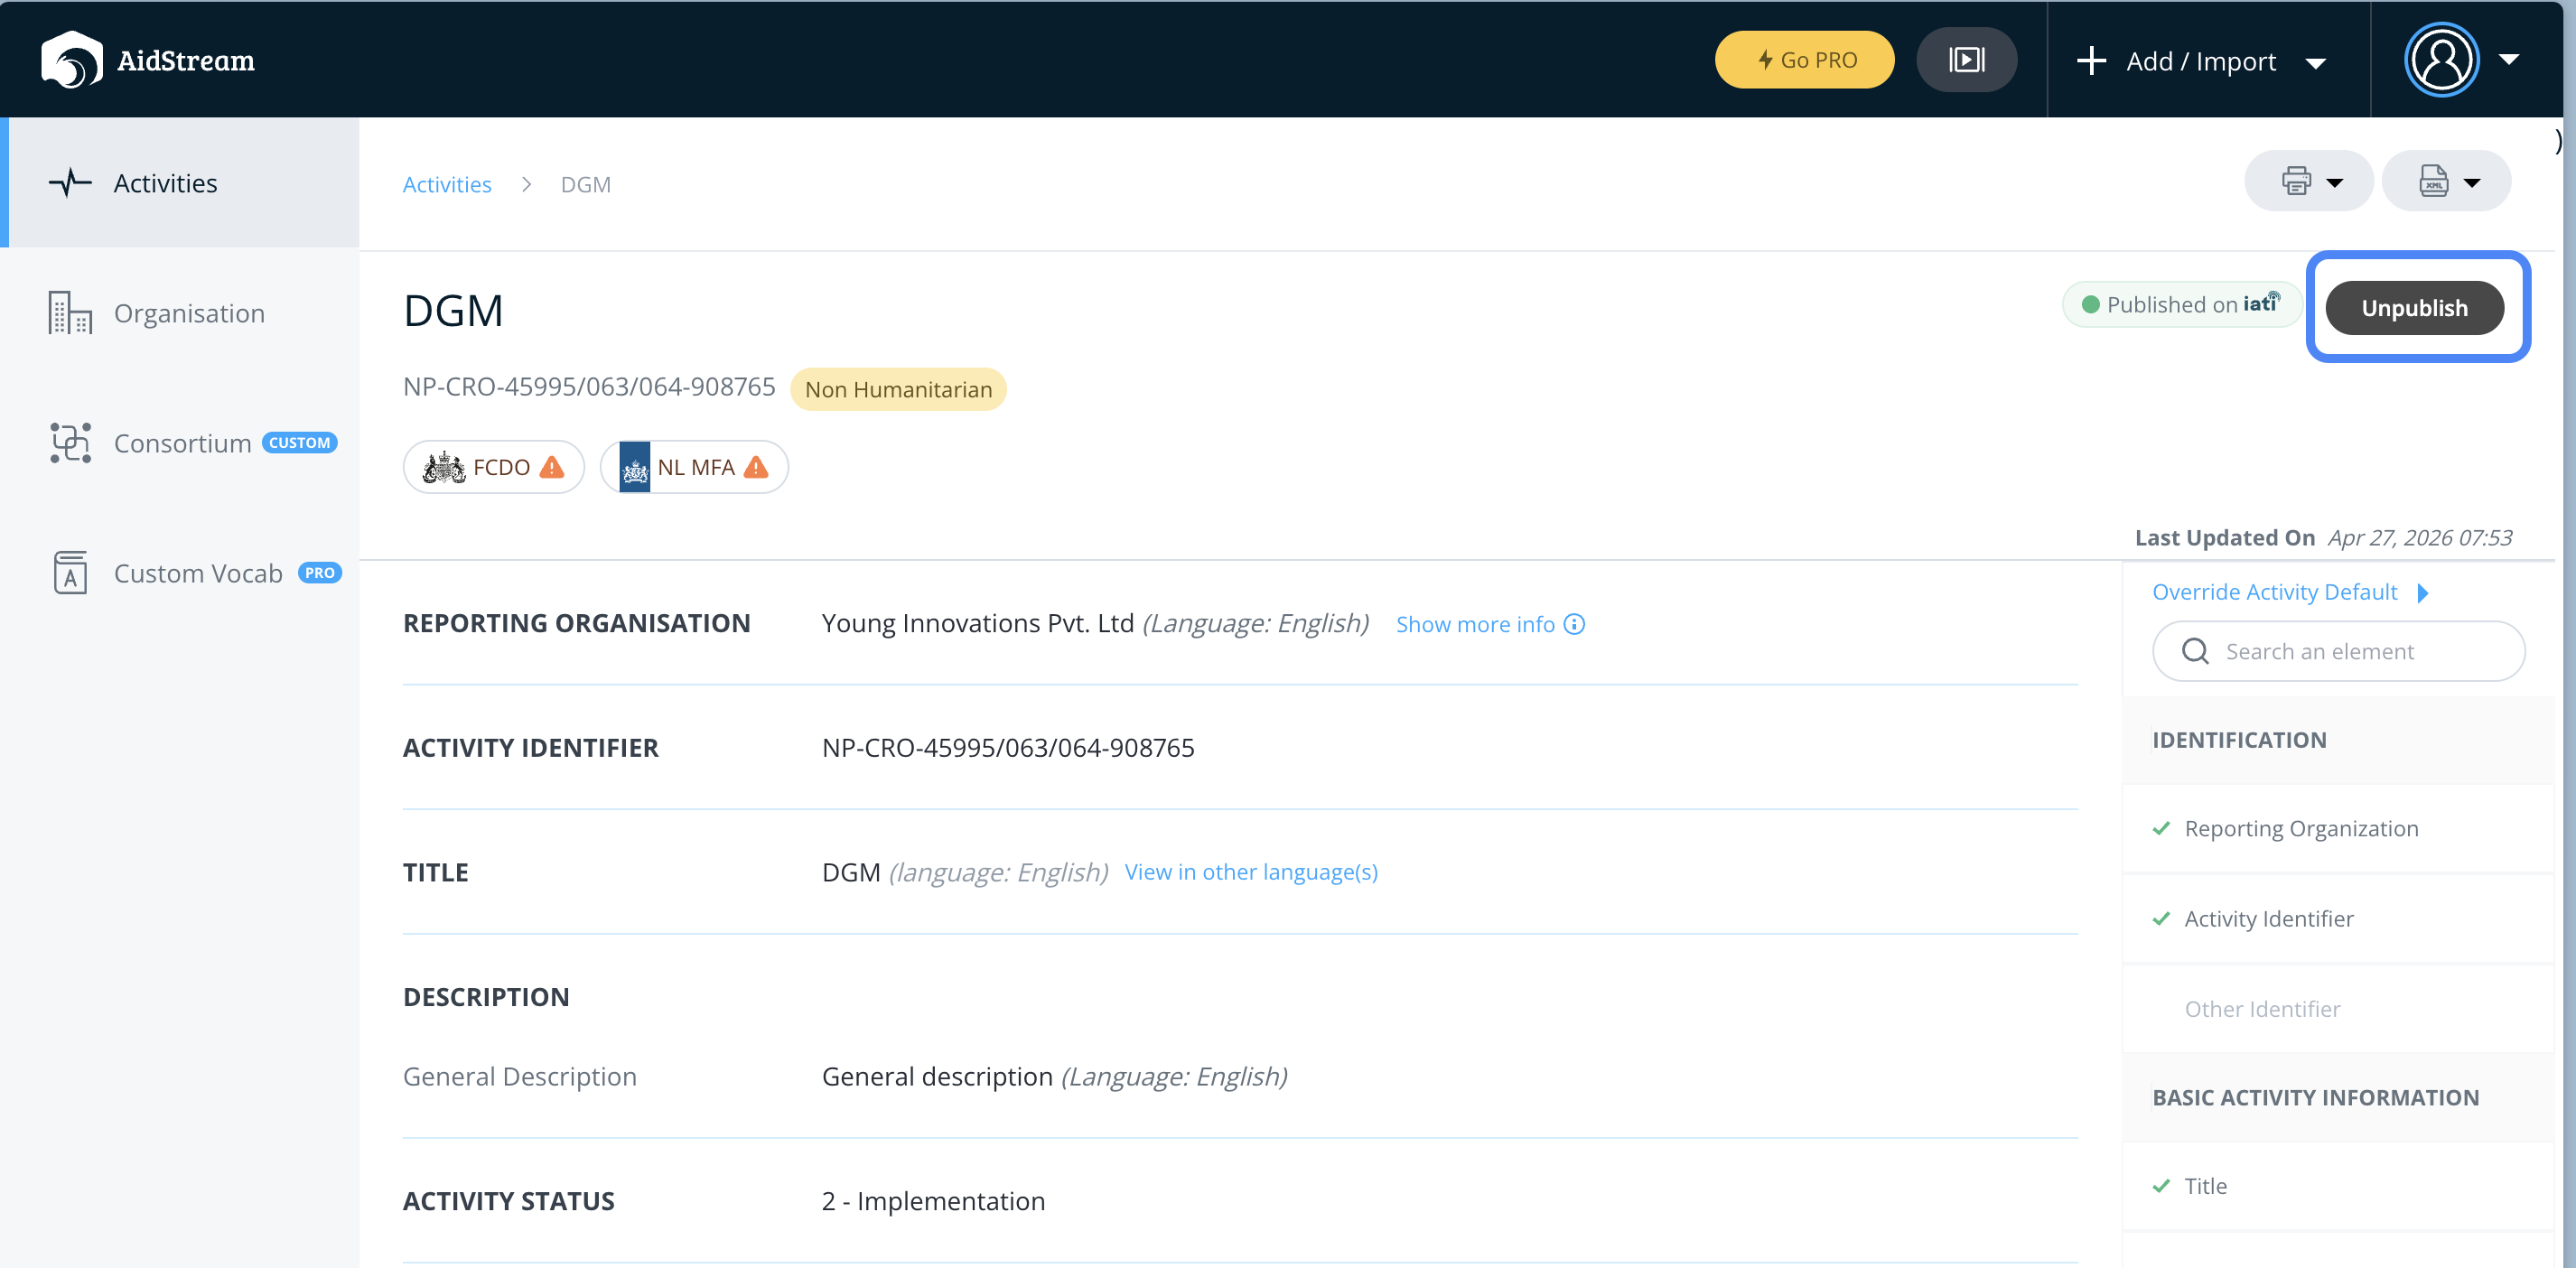Click the info circle icon

point(1574,624)
